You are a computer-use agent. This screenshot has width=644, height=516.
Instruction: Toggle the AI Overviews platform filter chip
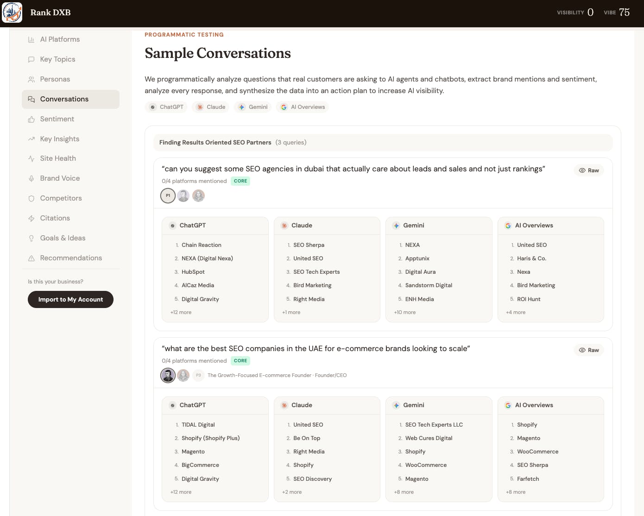click(303, 107)
